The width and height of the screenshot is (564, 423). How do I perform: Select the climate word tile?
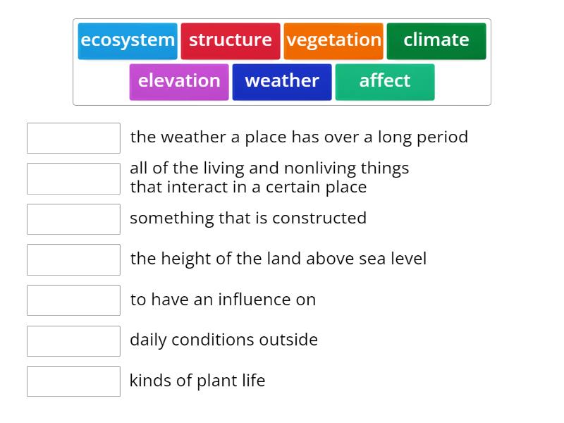[436, 40]
